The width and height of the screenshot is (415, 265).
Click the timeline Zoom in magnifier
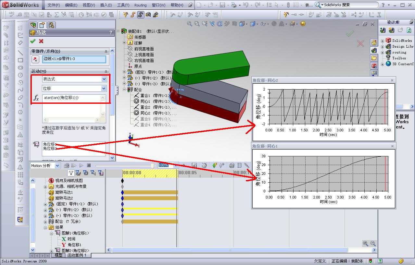point(366,243)
